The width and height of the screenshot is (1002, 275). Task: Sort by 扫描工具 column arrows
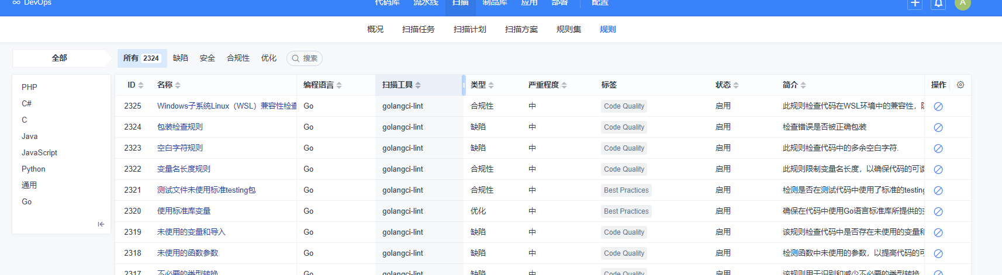[418, 85]
